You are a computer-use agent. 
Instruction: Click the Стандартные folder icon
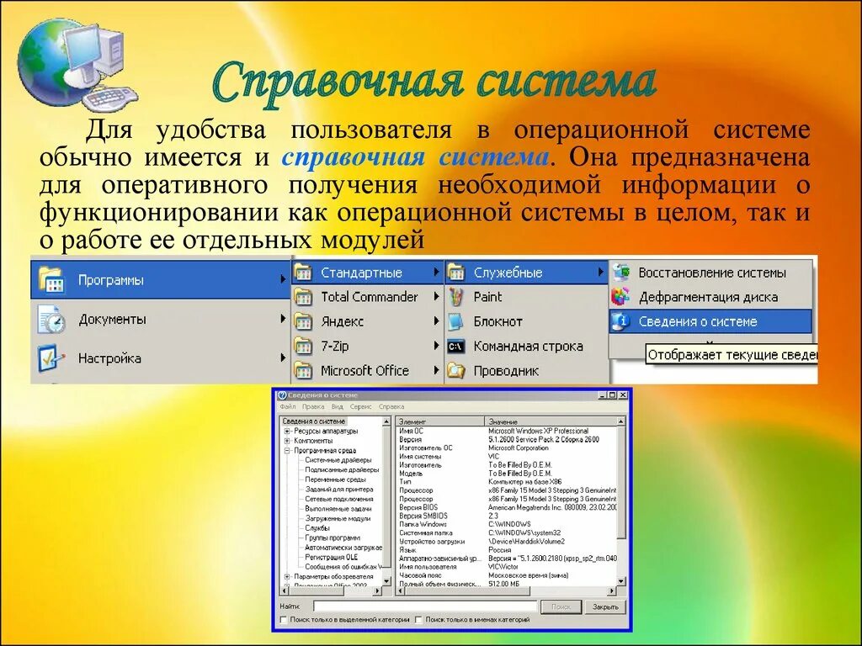(x=303, y=272)
